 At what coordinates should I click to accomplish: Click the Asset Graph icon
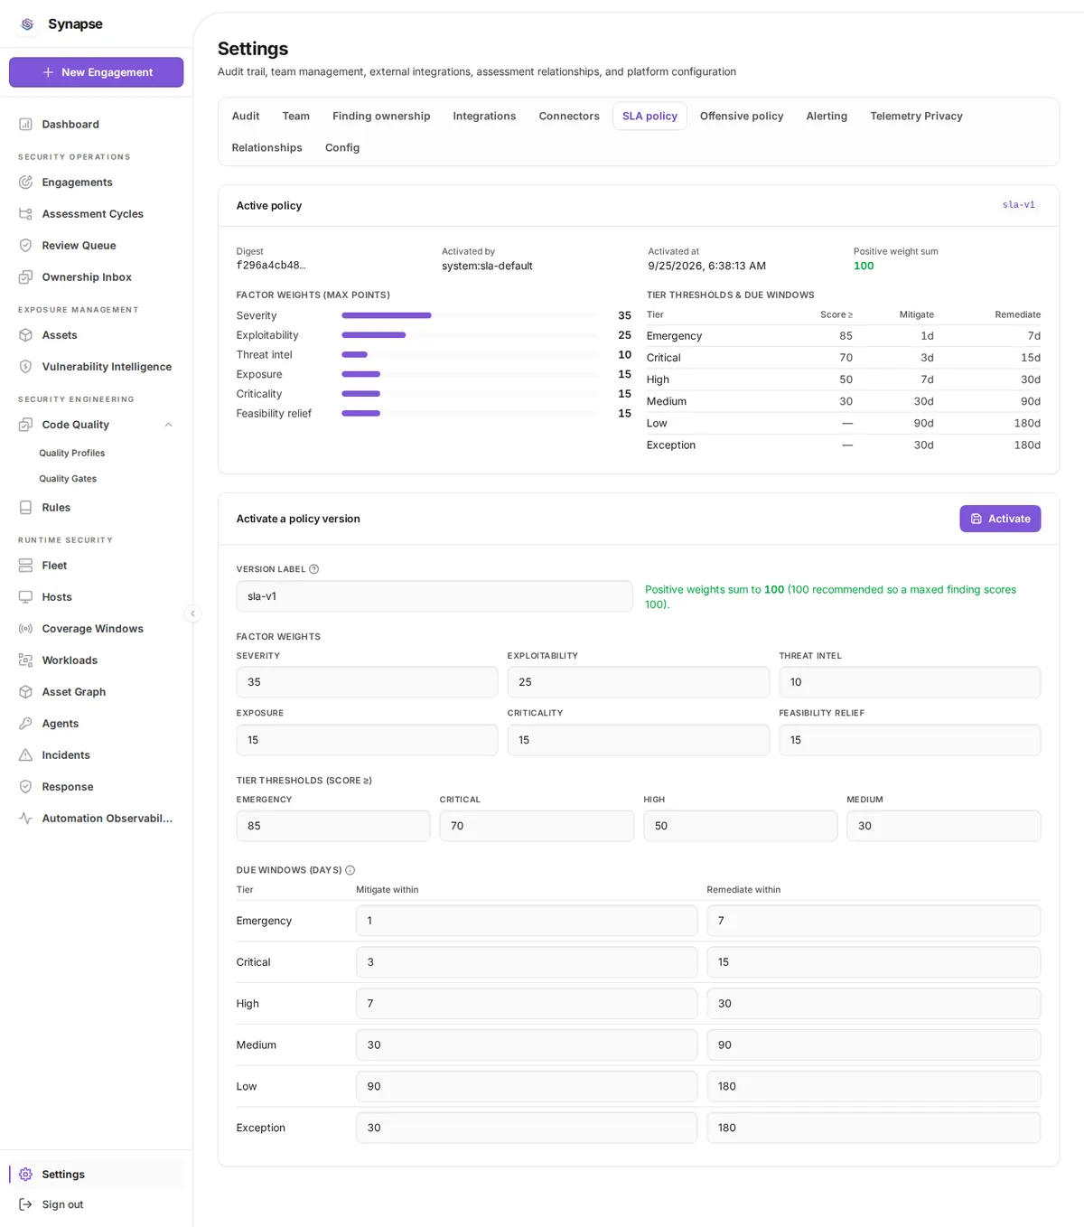25,692
